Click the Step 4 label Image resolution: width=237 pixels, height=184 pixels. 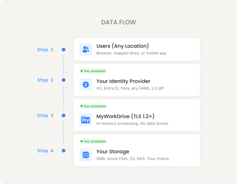[x=45, y=151]
